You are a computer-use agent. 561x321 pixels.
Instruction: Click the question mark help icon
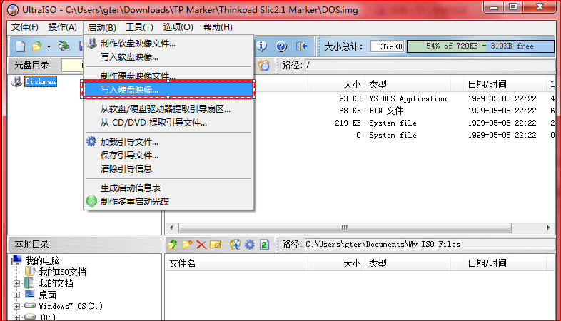(x=281, y=46)
